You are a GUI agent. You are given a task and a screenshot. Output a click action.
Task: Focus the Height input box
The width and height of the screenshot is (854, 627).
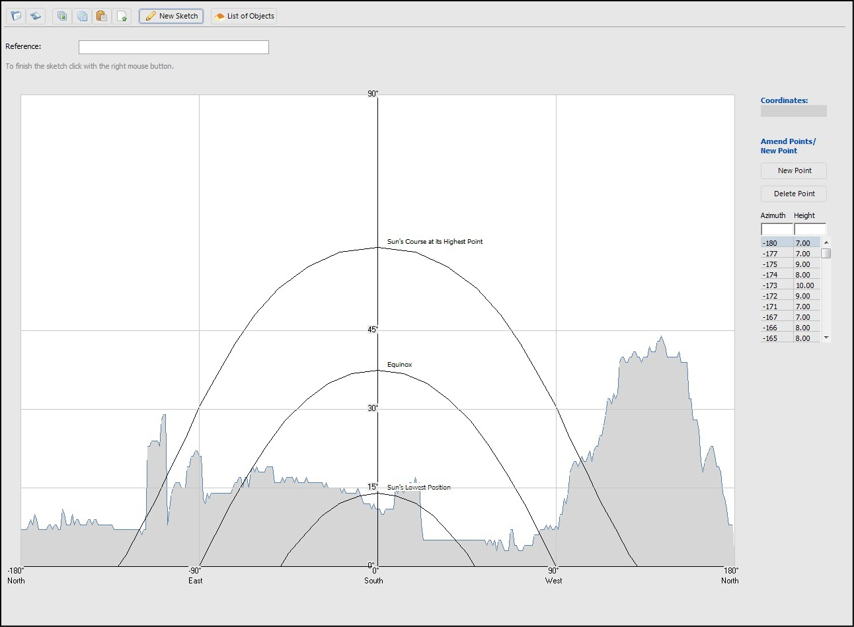tap(810, 229)
